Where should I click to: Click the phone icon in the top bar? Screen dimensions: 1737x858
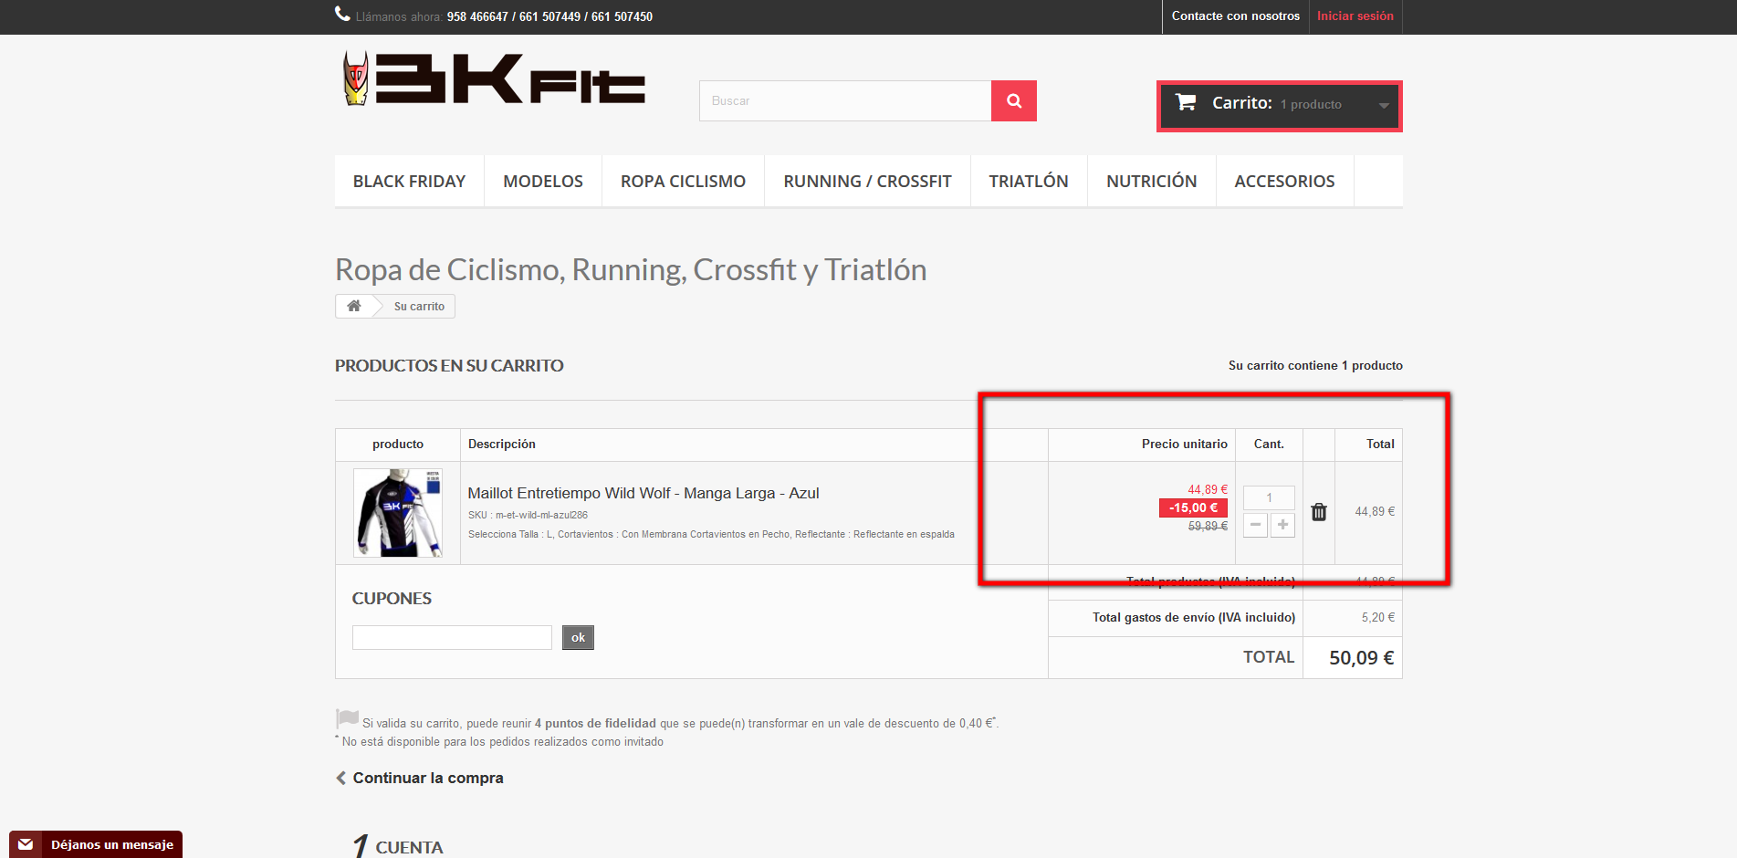pos(342,14)
